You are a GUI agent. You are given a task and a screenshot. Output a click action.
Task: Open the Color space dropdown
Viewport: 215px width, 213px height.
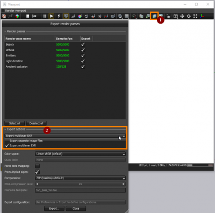[x=80, y=154]
